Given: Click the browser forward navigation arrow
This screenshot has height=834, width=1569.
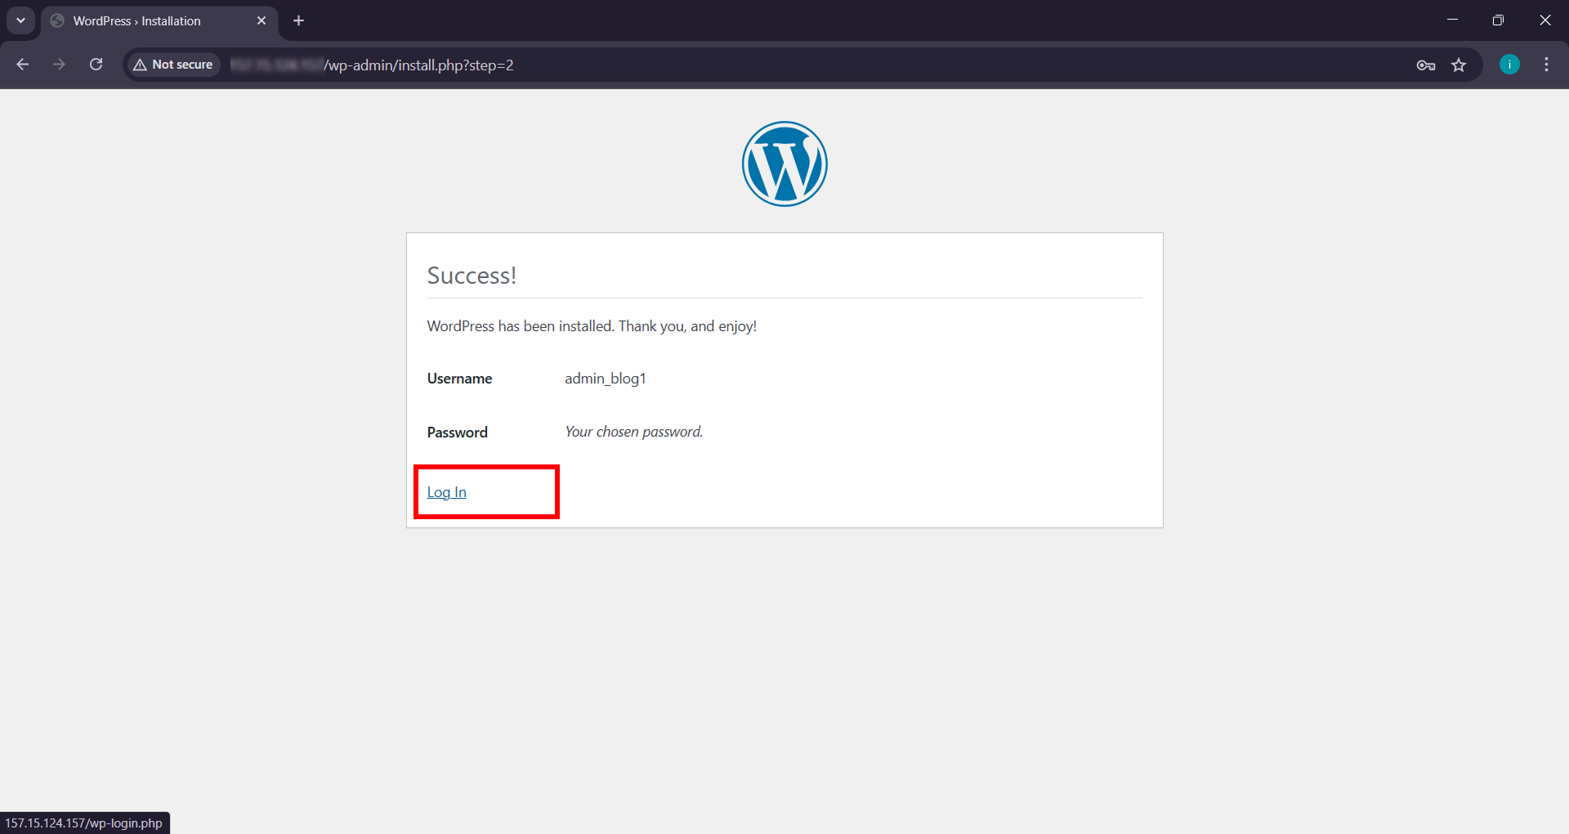Looking at the screenshot, I should (x=59, y=65).
